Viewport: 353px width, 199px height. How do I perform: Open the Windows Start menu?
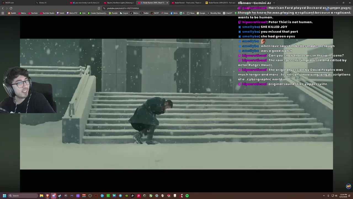pyautogui.click(x=4, y=196)
